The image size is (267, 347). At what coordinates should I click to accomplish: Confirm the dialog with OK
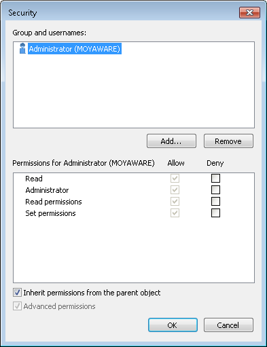(173, 325)
